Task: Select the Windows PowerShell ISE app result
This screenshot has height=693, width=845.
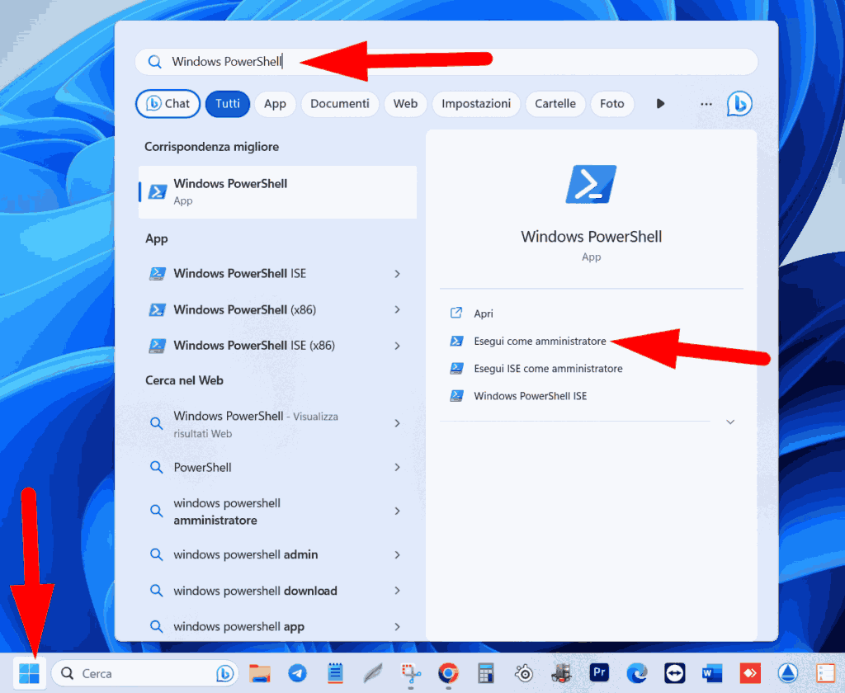Action: 277,274
